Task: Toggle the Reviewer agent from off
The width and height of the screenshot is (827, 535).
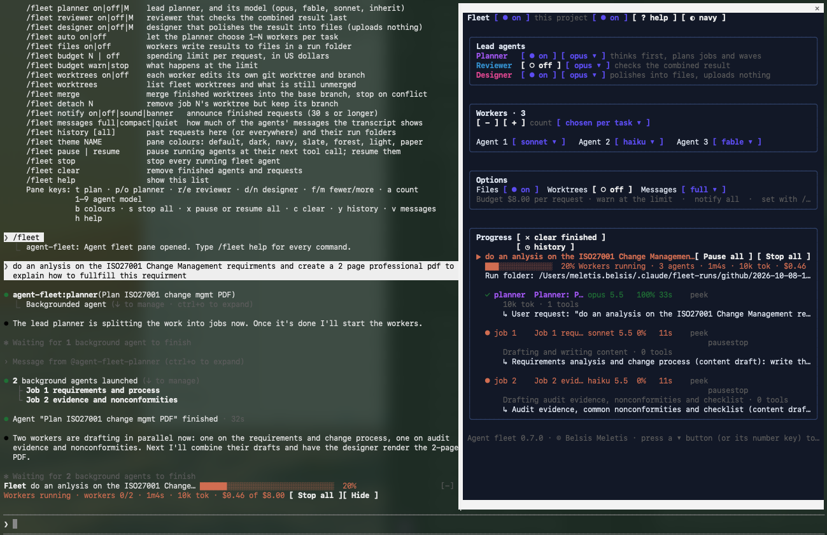Action: (x=541, y=66)
